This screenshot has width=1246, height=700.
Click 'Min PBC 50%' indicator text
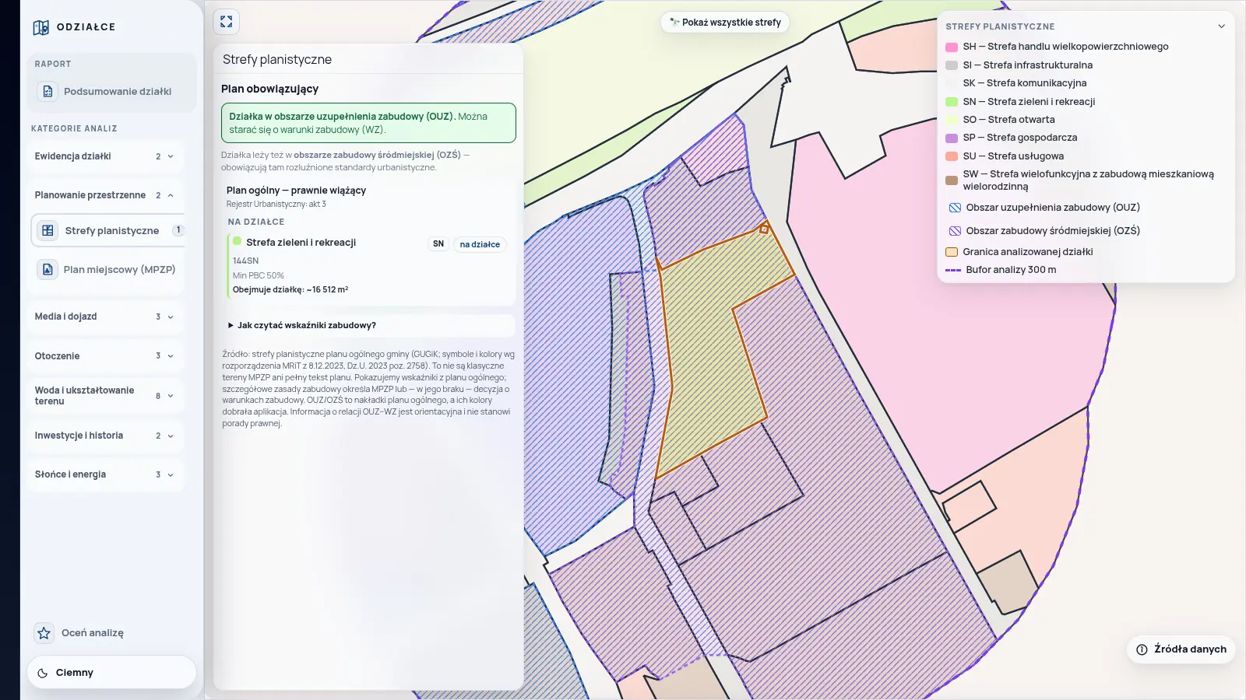[259, 275]
